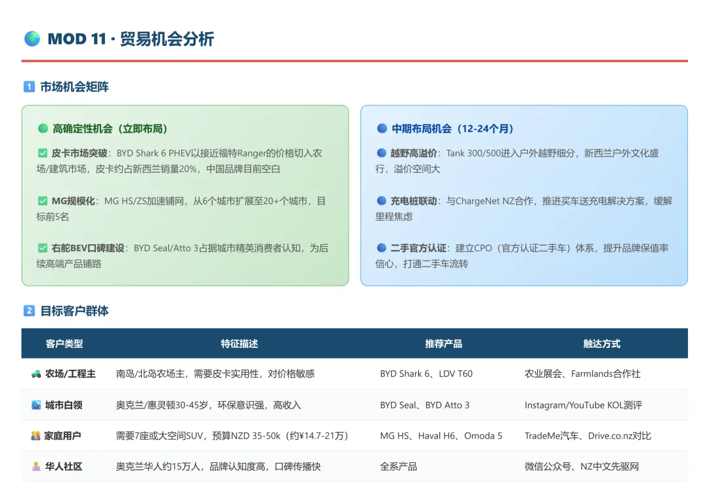Click the green checkmark beside MG规模化
Screen dimensions: 709x501
[43, 201]
